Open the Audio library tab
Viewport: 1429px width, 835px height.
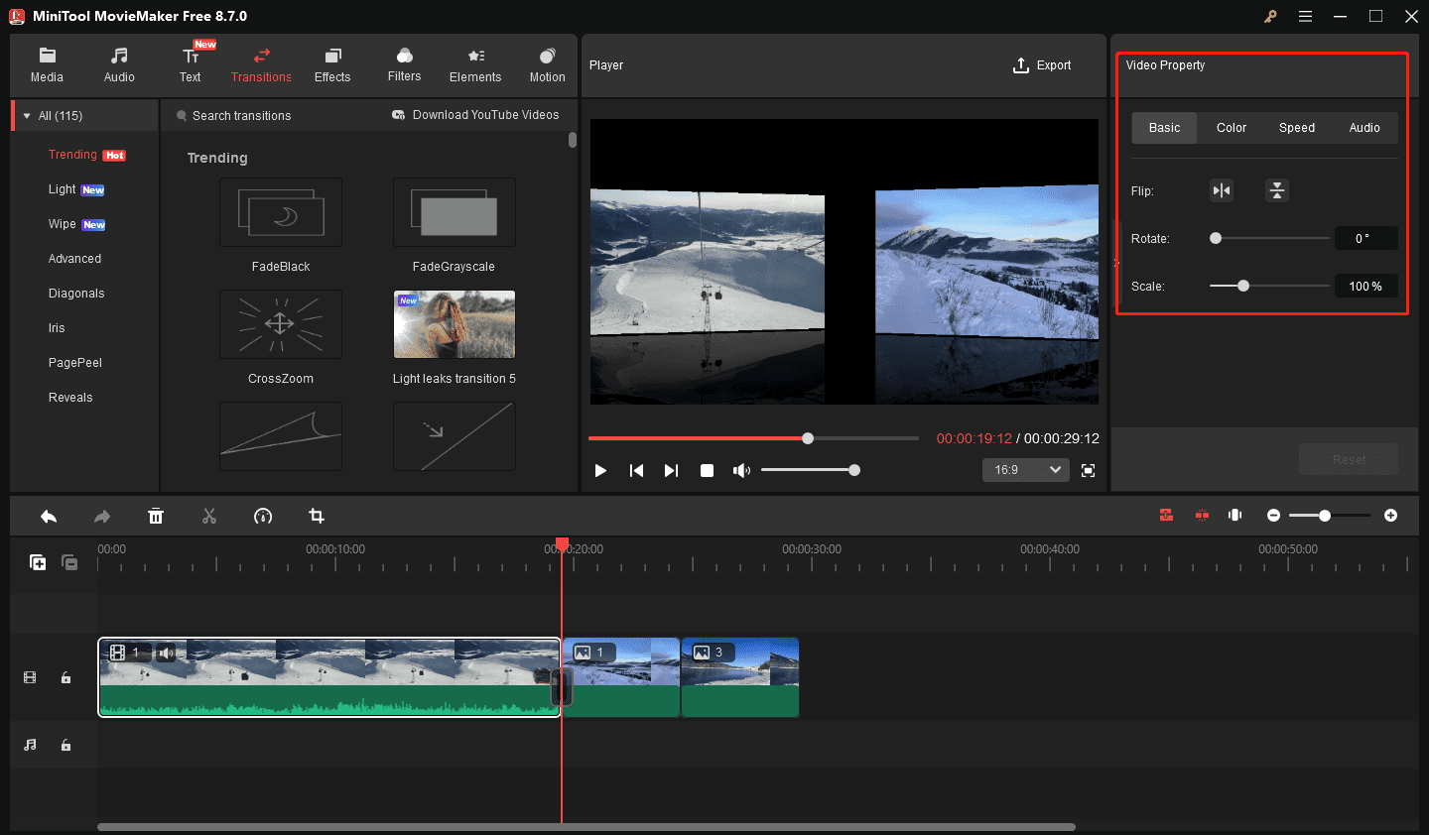[119, 64]
